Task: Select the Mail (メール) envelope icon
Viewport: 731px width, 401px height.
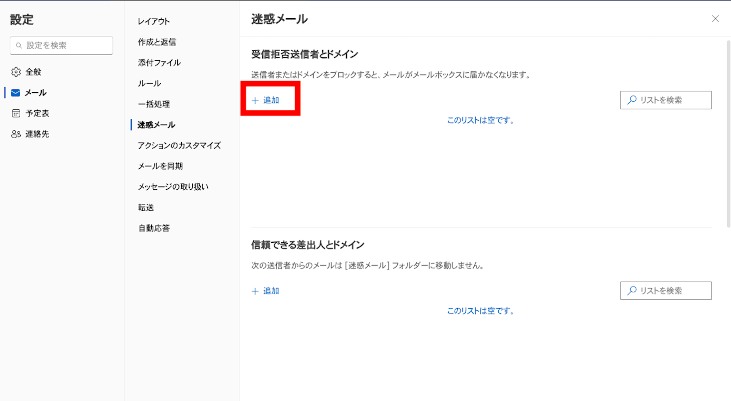Action: tap(16, 93)
